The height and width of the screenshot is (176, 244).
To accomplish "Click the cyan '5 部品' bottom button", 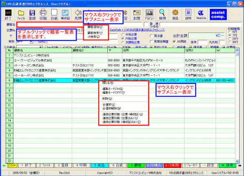I will point(99,165).
